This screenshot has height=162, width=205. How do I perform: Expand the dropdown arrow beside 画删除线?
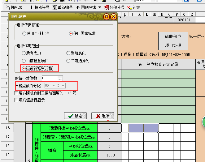click(99, 7)
